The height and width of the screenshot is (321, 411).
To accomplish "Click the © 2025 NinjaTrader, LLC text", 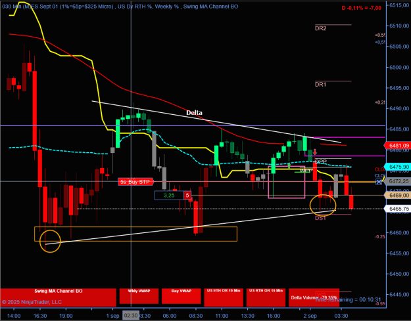I will [x=32, y=302].
